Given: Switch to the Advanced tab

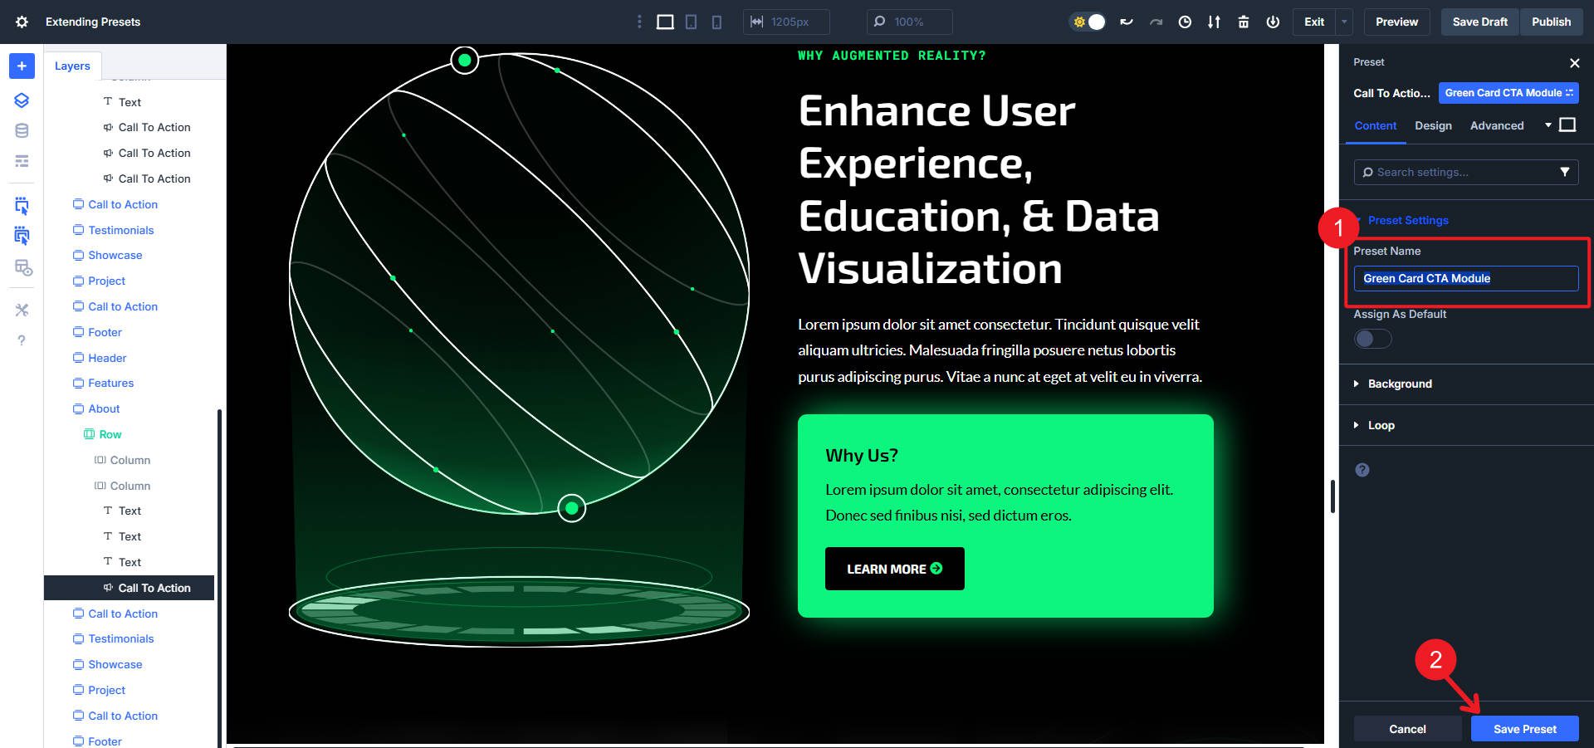Looking at the screenshot, I should tap(1496, 125).
